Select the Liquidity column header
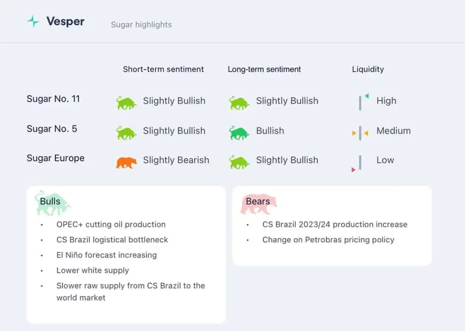This screenshot has width=465, height=331. point(368,69)
